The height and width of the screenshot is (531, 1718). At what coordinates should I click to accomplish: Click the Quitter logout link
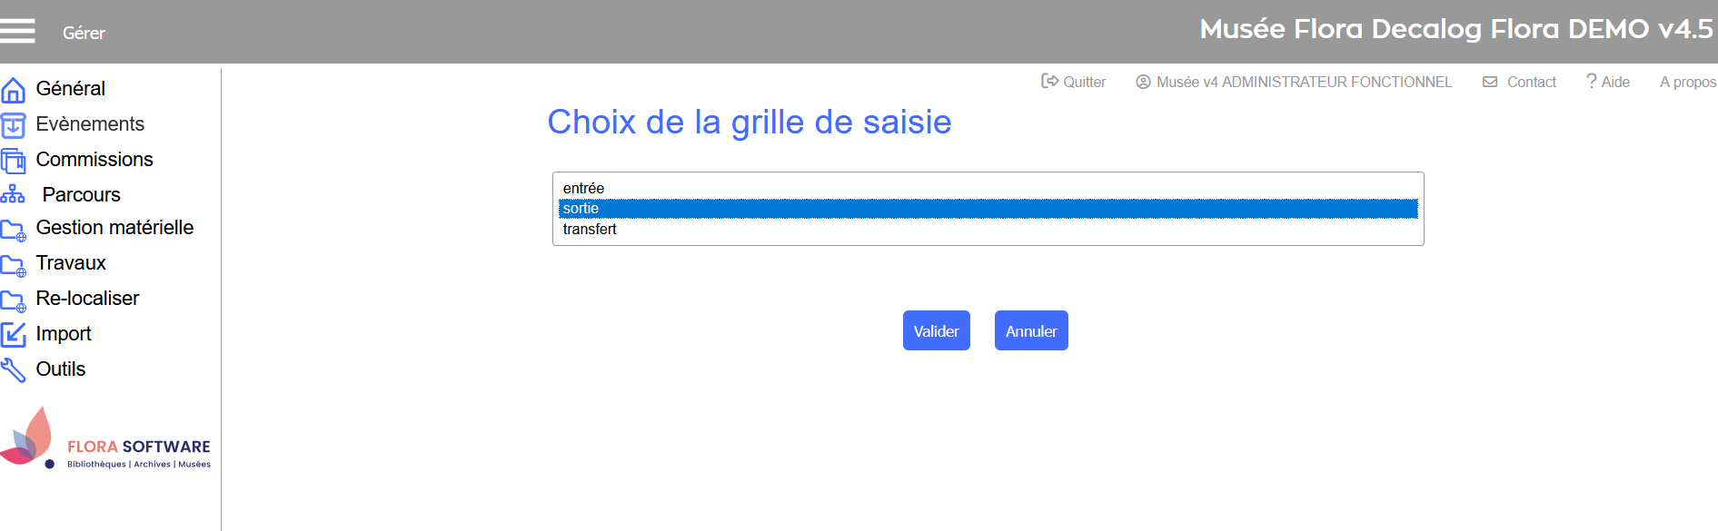pos(1074,82)
